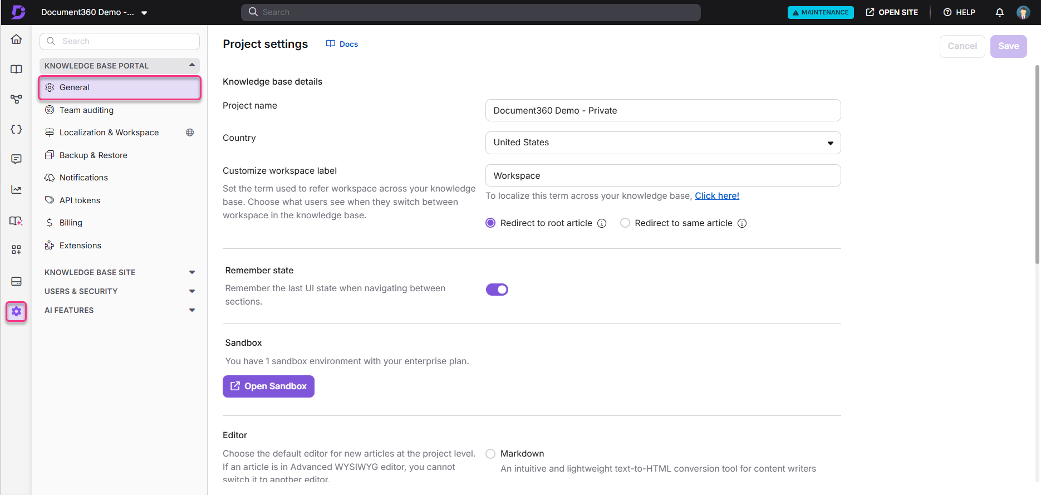
Task: Click the Workspace label input field
Action: 663,175
